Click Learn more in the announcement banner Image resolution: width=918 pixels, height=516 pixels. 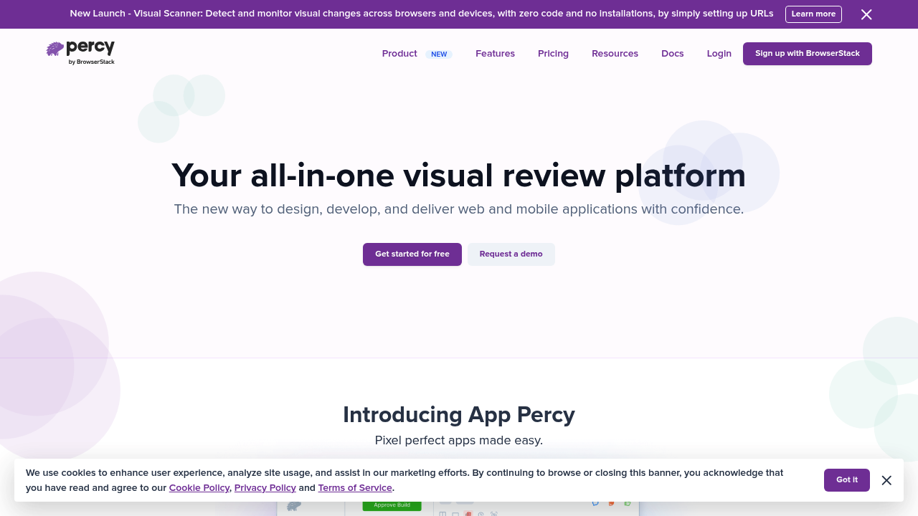click(813, 14)
